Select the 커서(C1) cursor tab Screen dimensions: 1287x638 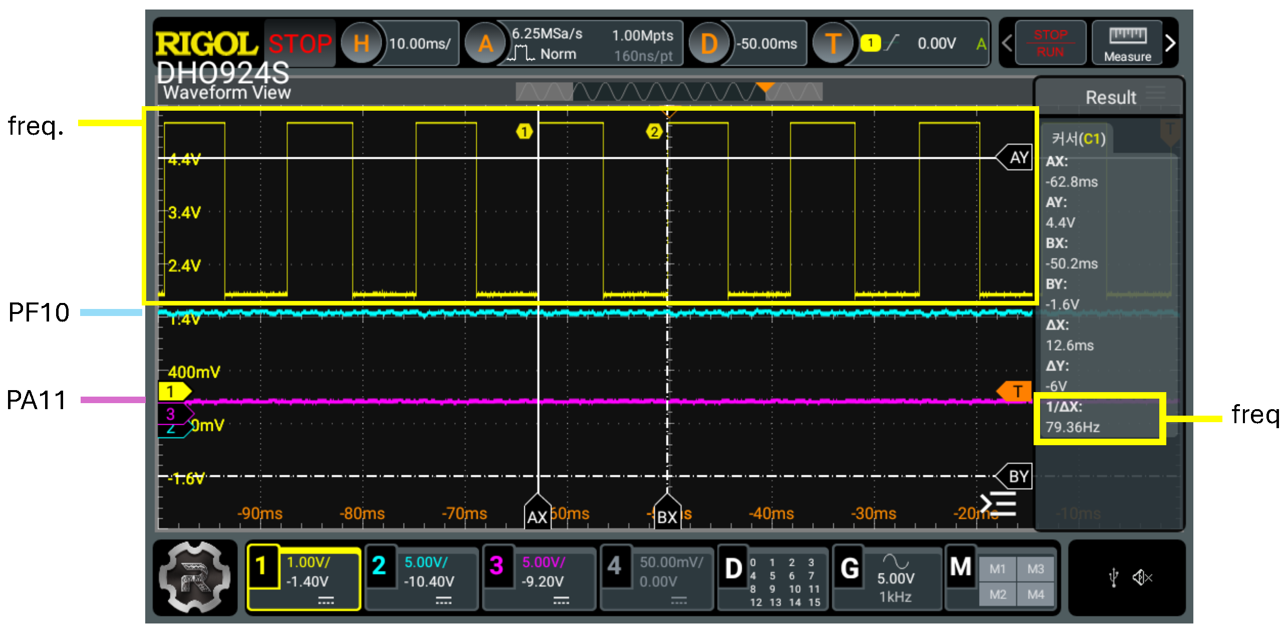click(x=1078, y=139)
